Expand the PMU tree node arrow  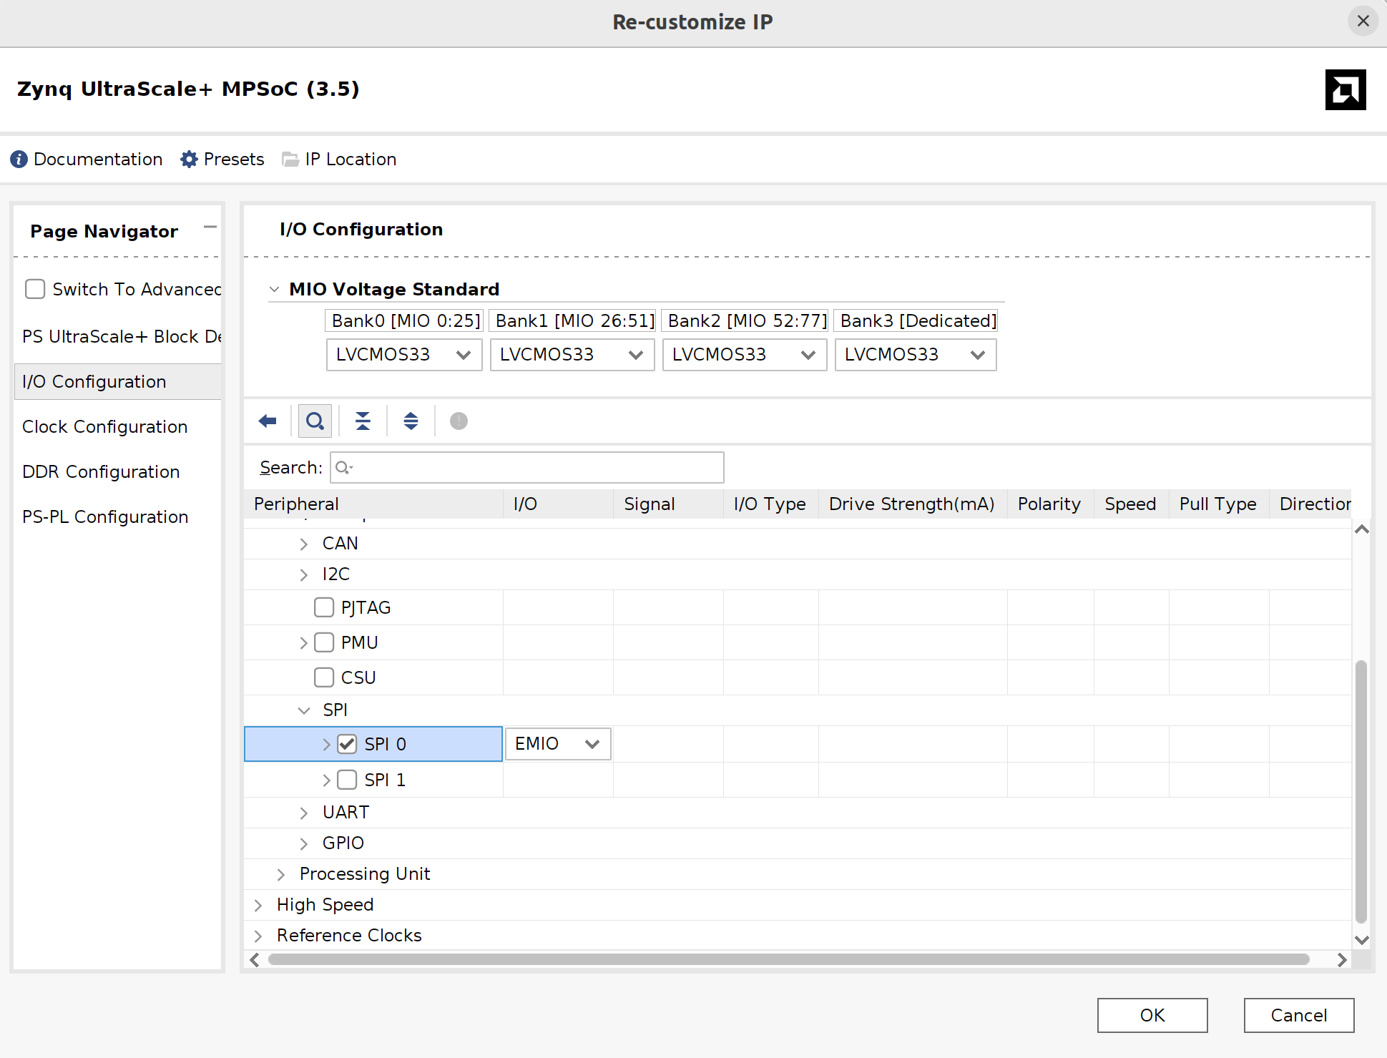pos(304,642)
